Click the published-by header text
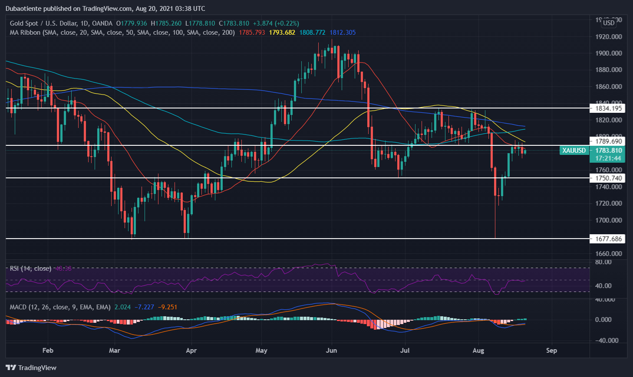Image resolution: width=633 pixels, height=377 pixels. click(105, 9)
